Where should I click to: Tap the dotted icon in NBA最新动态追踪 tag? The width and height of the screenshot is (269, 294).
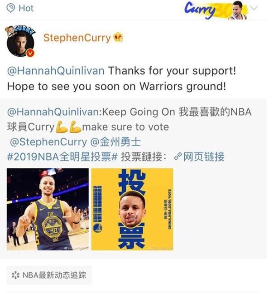coord(15,275)
